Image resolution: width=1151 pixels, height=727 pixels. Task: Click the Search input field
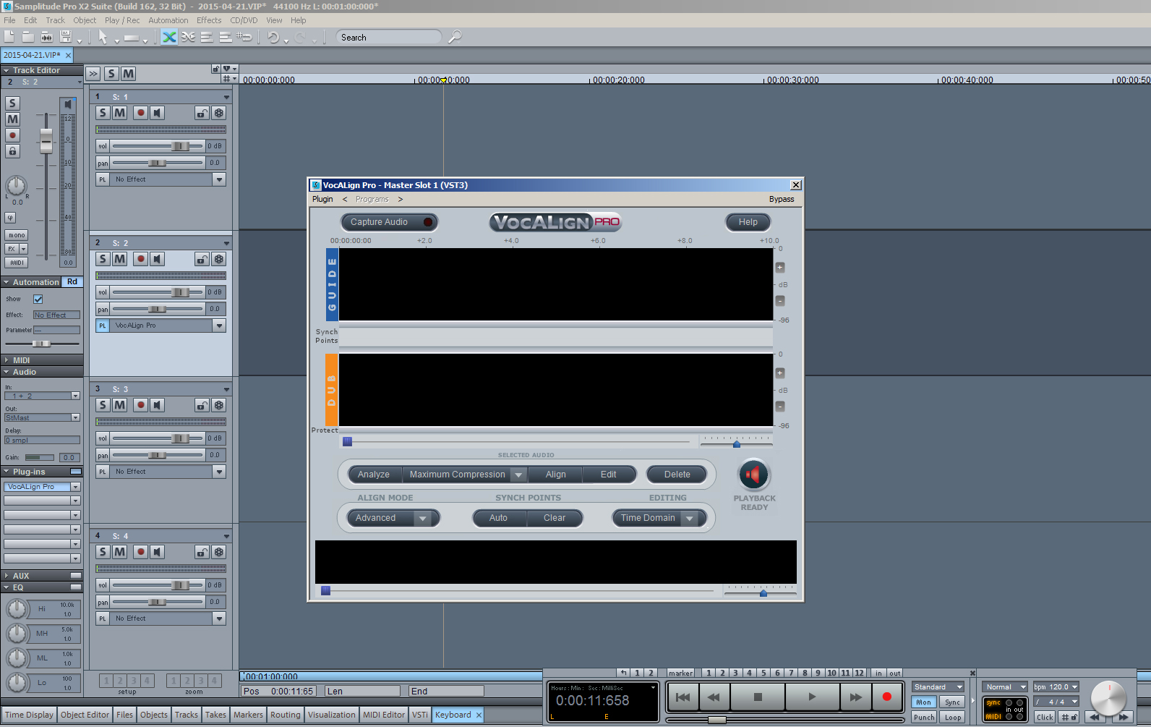point(388,37)
